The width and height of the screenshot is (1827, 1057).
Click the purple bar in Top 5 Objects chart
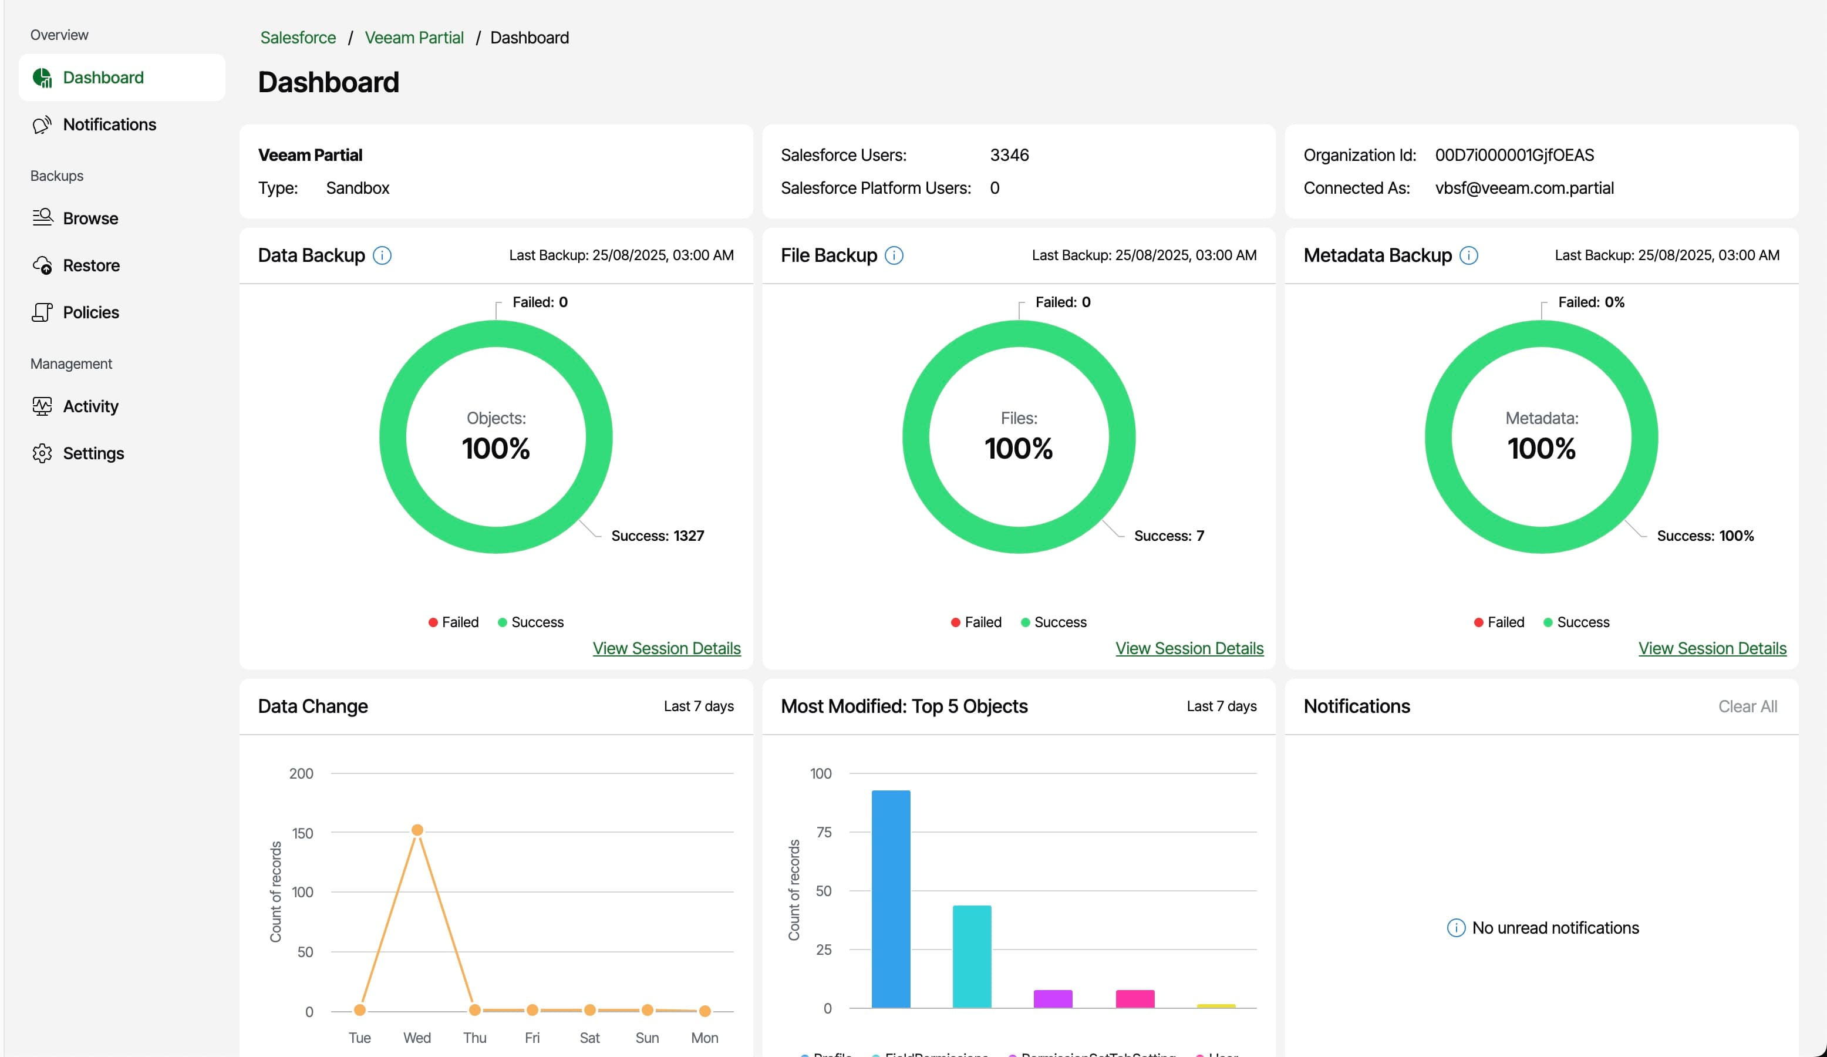(1053, 999)
